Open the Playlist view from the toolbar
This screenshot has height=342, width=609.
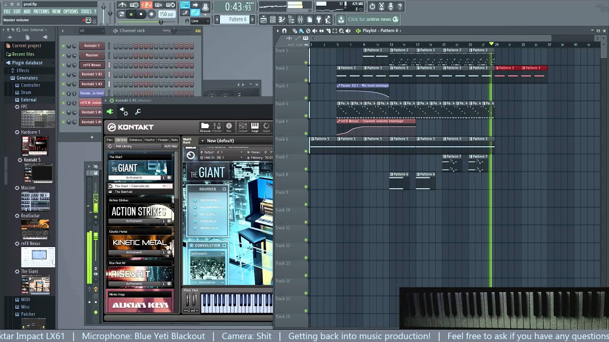pyautogui.click(x=263, y=19)
